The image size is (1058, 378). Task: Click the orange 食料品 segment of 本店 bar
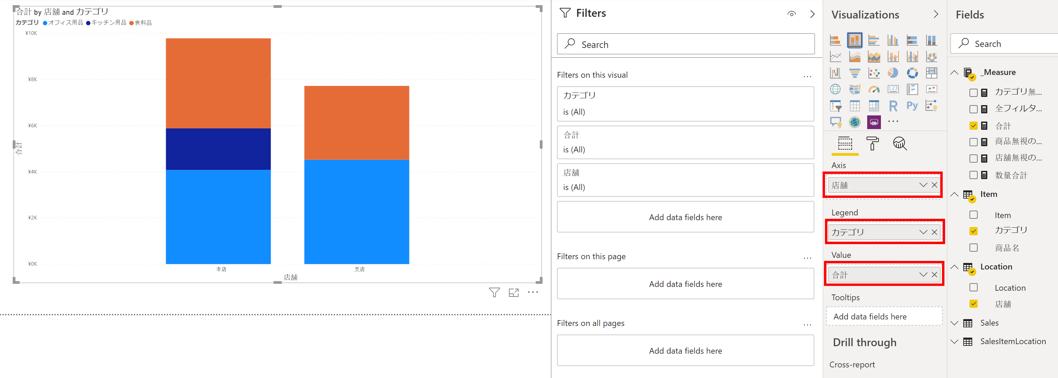tap(218, 83)
